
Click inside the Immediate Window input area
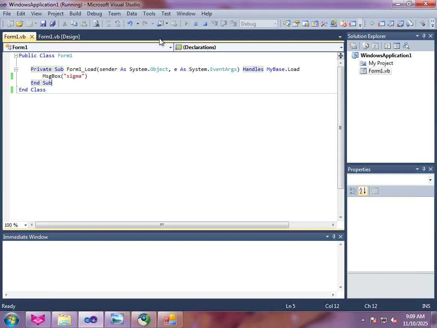coord(169,266)
